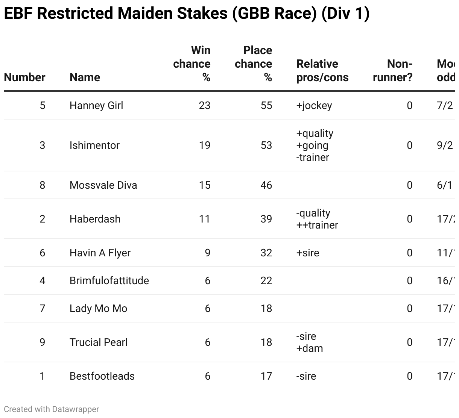
Task: Select the Mossvale Diva row name
Action: click(103, 185)
